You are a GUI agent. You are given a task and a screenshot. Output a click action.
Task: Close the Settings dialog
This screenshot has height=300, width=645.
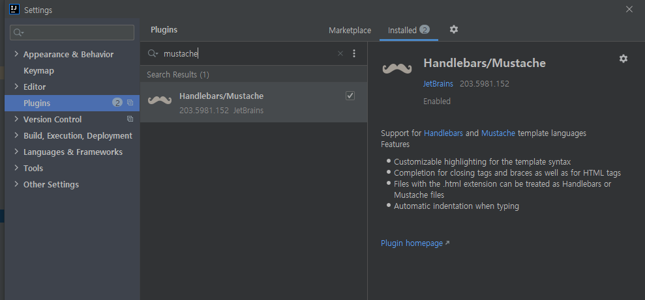tap(629, 9)
